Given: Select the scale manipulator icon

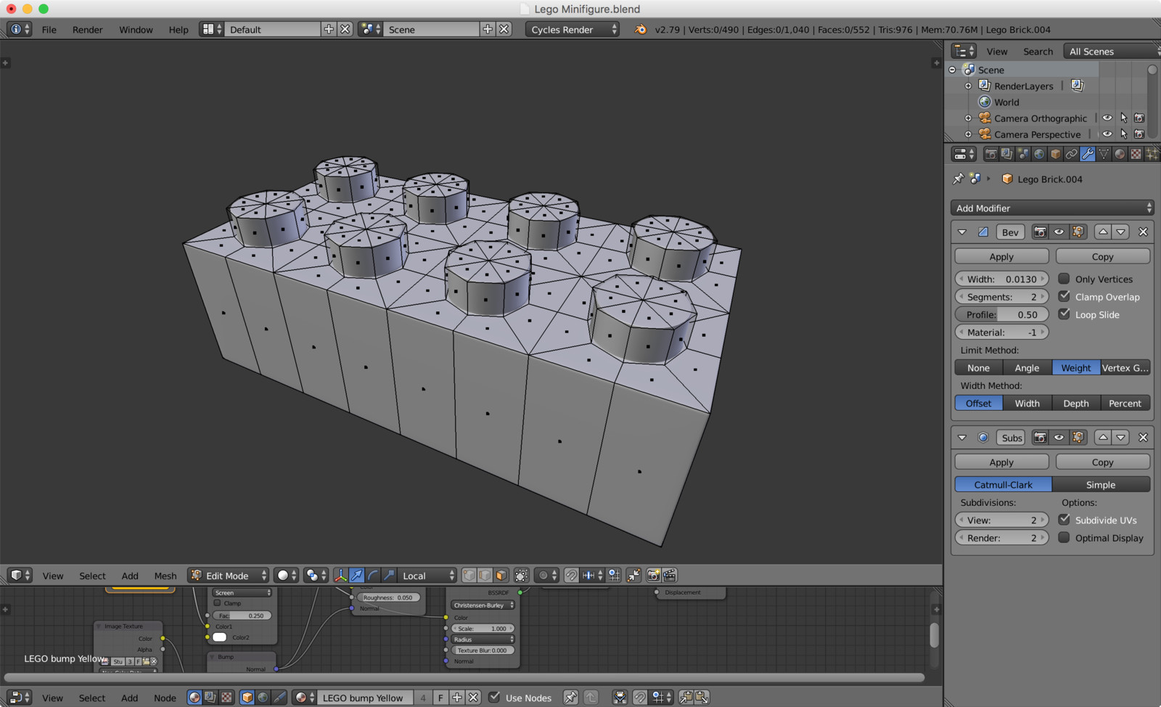Looking at the screenshot, I should pyautogui.click(x=389, y=576).
